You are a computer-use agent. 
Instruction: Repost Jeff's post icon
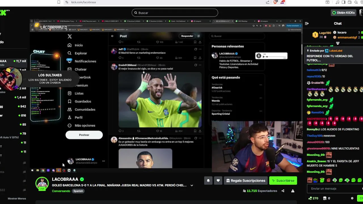coord(139,58)
